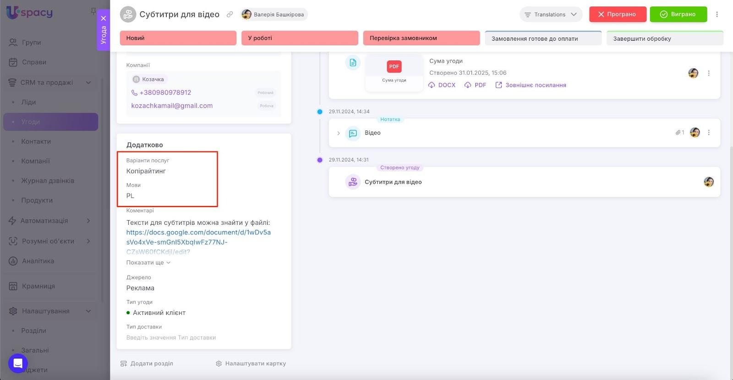Select the У роботі stage
Viewport: 733px width, 380px height.
(300, 38)
